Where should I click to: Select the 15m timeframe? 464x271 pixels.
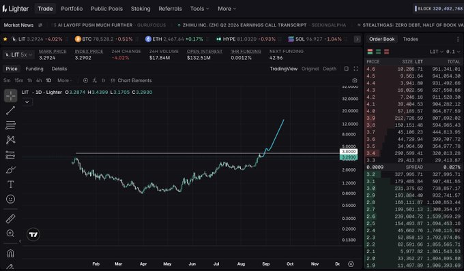pyautogui.click(x=18, y=80)
